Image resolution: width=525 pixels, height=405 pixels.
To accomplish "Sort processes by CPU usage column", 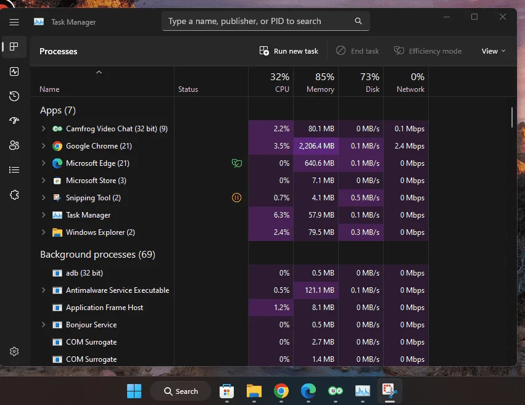I will (271, 81).
